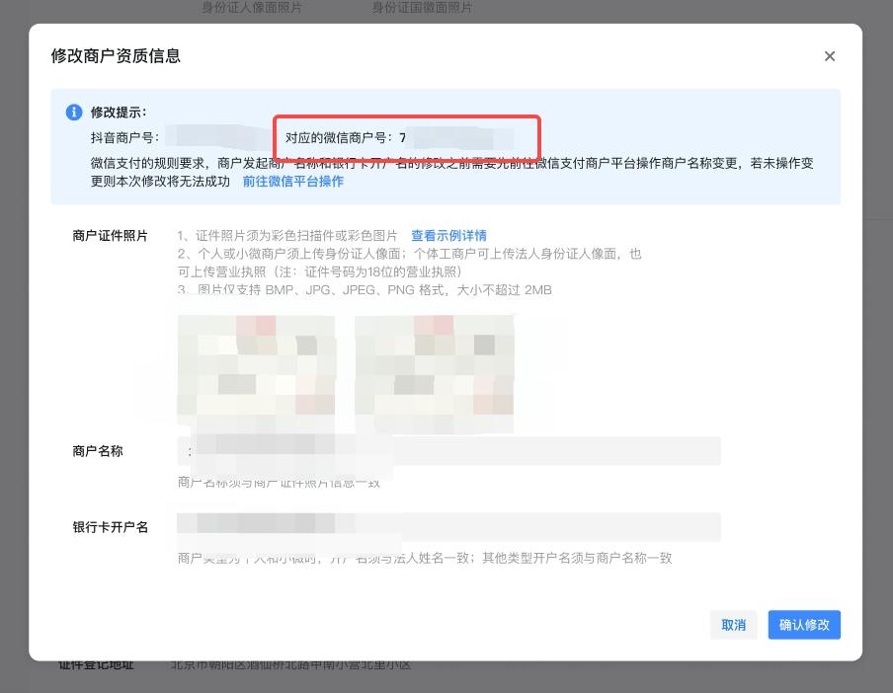View the 查看示例详情 example link
Screen dimensions: 893x693
tap(448, 236)
